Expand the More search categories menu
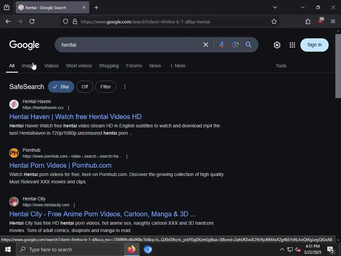This screenshot has height=256, width=341. pyautogui.click(x=178, y=66)
